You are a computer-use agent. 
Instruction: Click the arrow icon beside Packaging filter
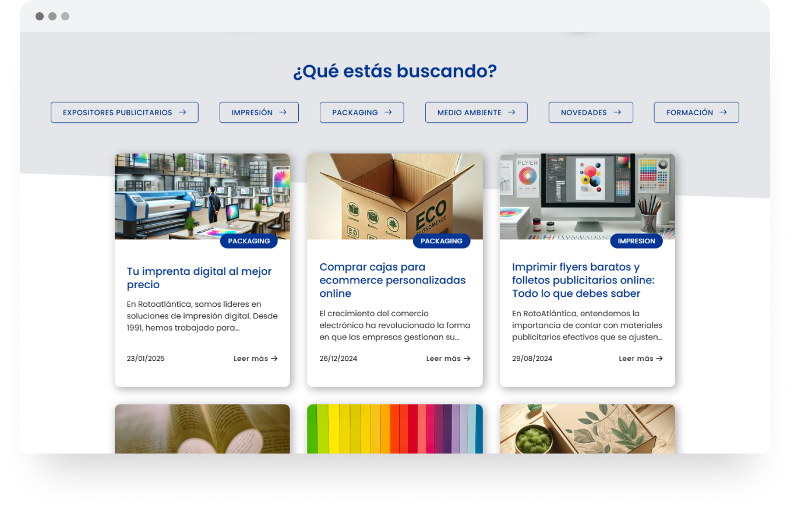[388, 112]
